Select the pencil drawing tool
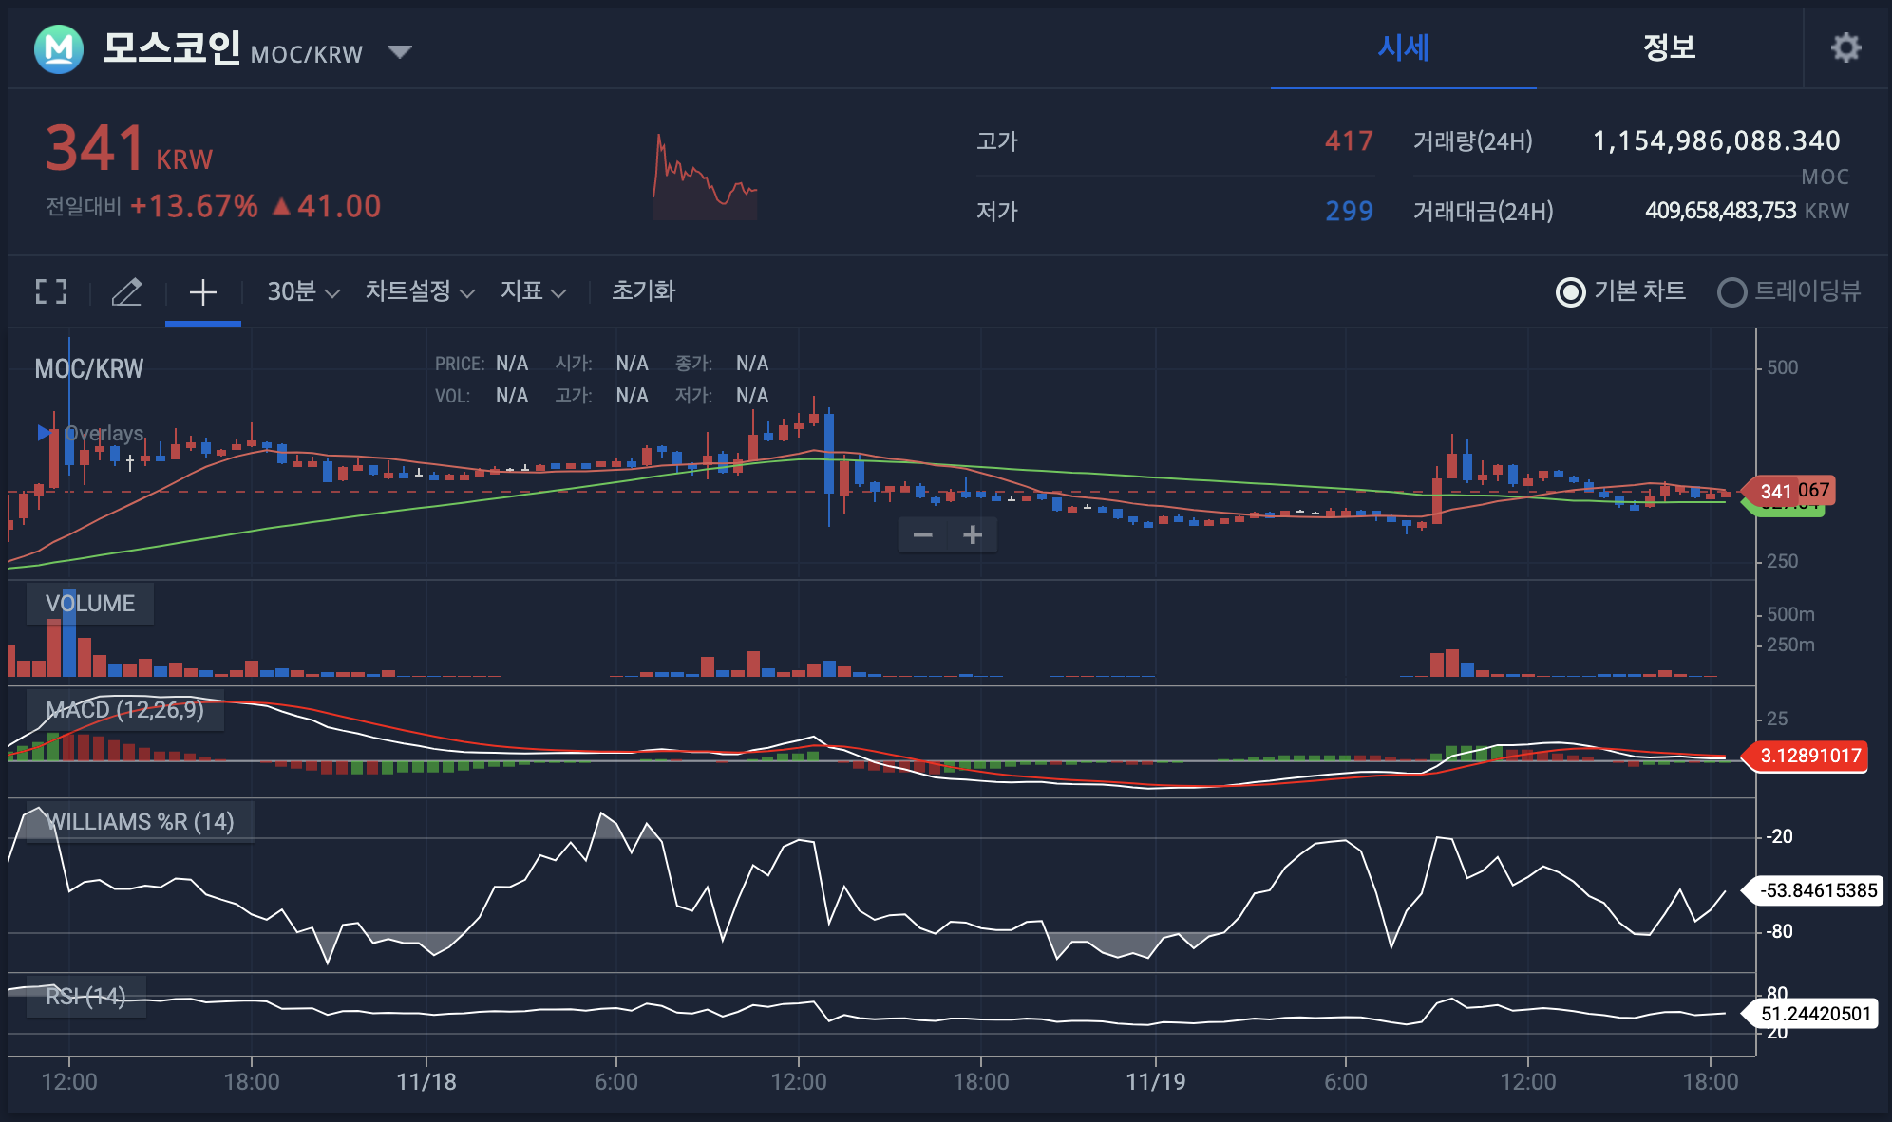This screenshot has height=1122, width=1892. click(x=126, y=291)
